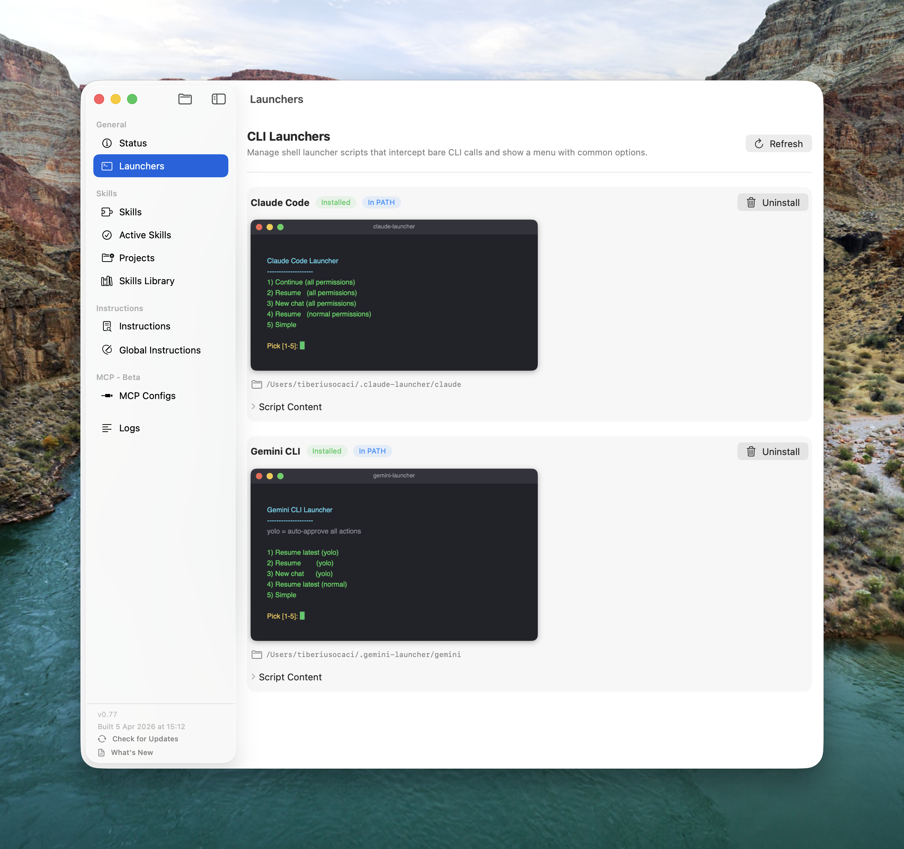Select the MCP Configs plug icon

[x=107, y=395]
